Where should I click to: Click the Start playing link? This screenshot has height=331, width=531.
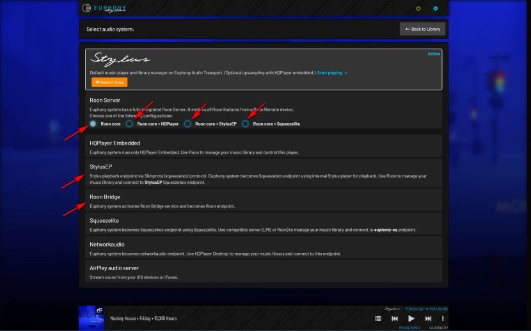(x=331, y=73)
